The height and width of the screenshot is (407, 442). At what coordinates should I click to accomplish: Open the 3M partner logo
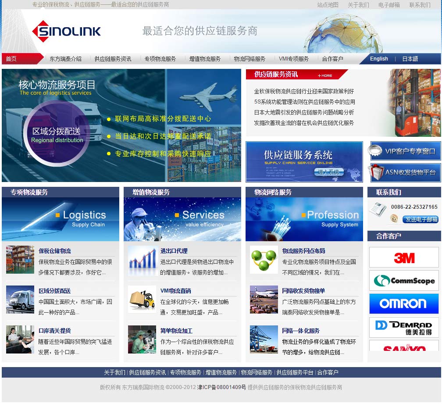coord(403,257)
